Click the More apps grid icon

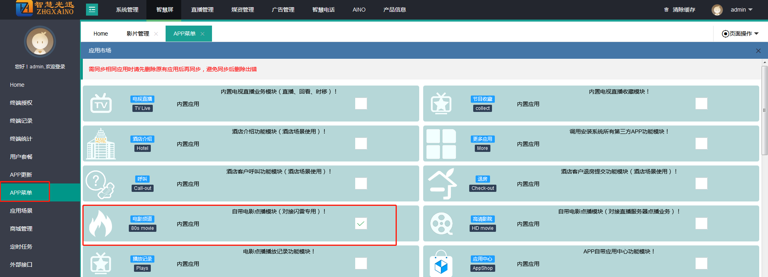pyautogui.click(x=441, y=144)
